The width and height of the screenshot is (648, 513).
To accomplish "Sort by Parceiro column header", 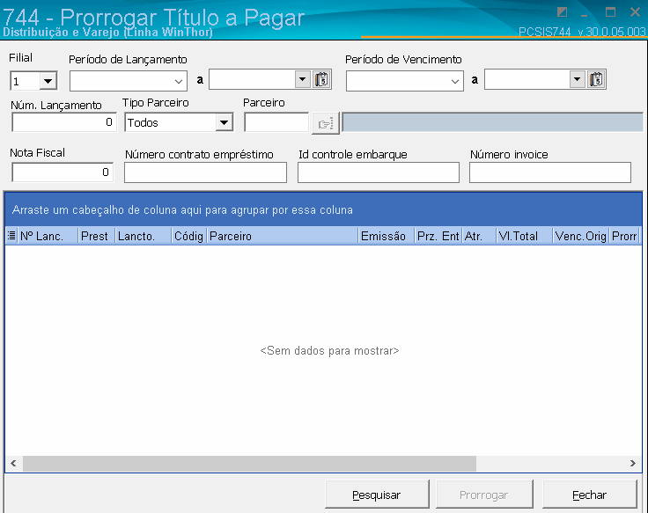I will (x=283, y=236).
